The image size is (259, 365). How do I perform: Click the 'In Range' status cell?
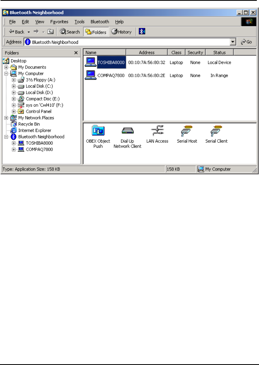tap(219, 75)
